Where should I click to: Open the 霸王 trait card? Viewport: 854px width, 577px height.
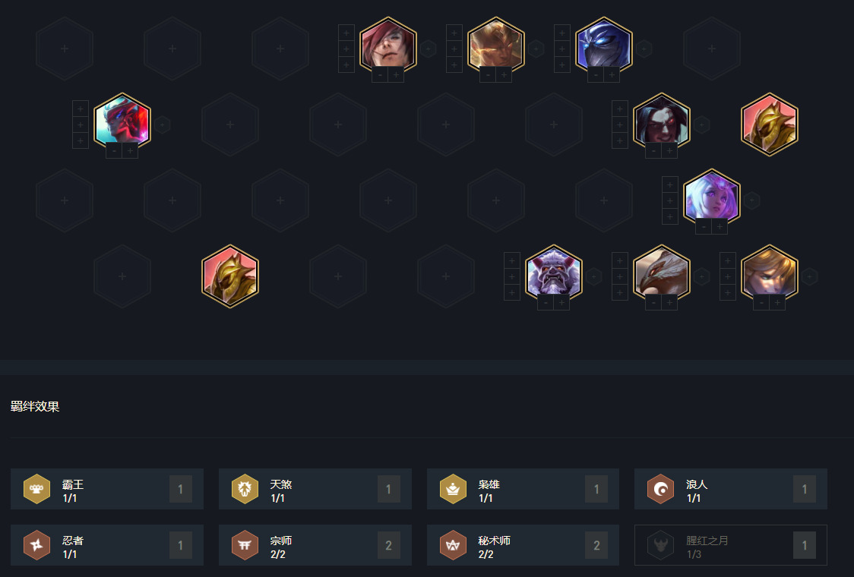[106, 489]
